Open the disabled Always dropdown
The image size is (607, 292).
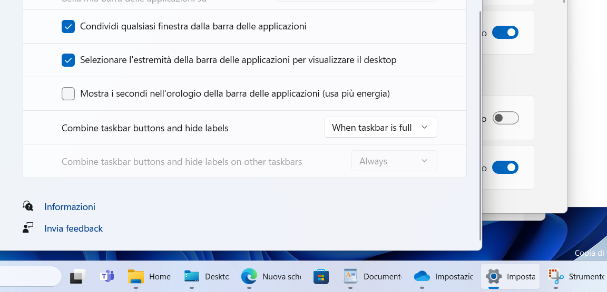coord(394,161)
